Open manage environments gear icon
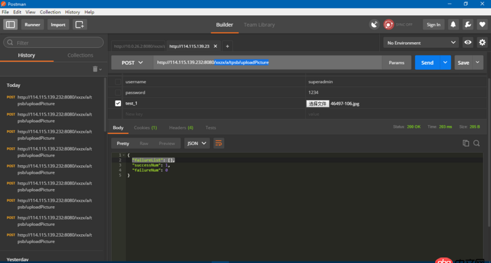Viewport: 491px width, 263px height. point(482,42)
